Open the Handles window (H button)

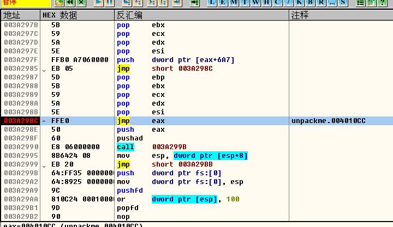coord(267,3)
